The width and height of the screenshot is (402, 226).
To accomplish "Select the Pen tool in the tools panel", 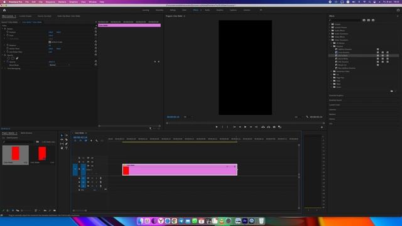I will click(67, 144).
